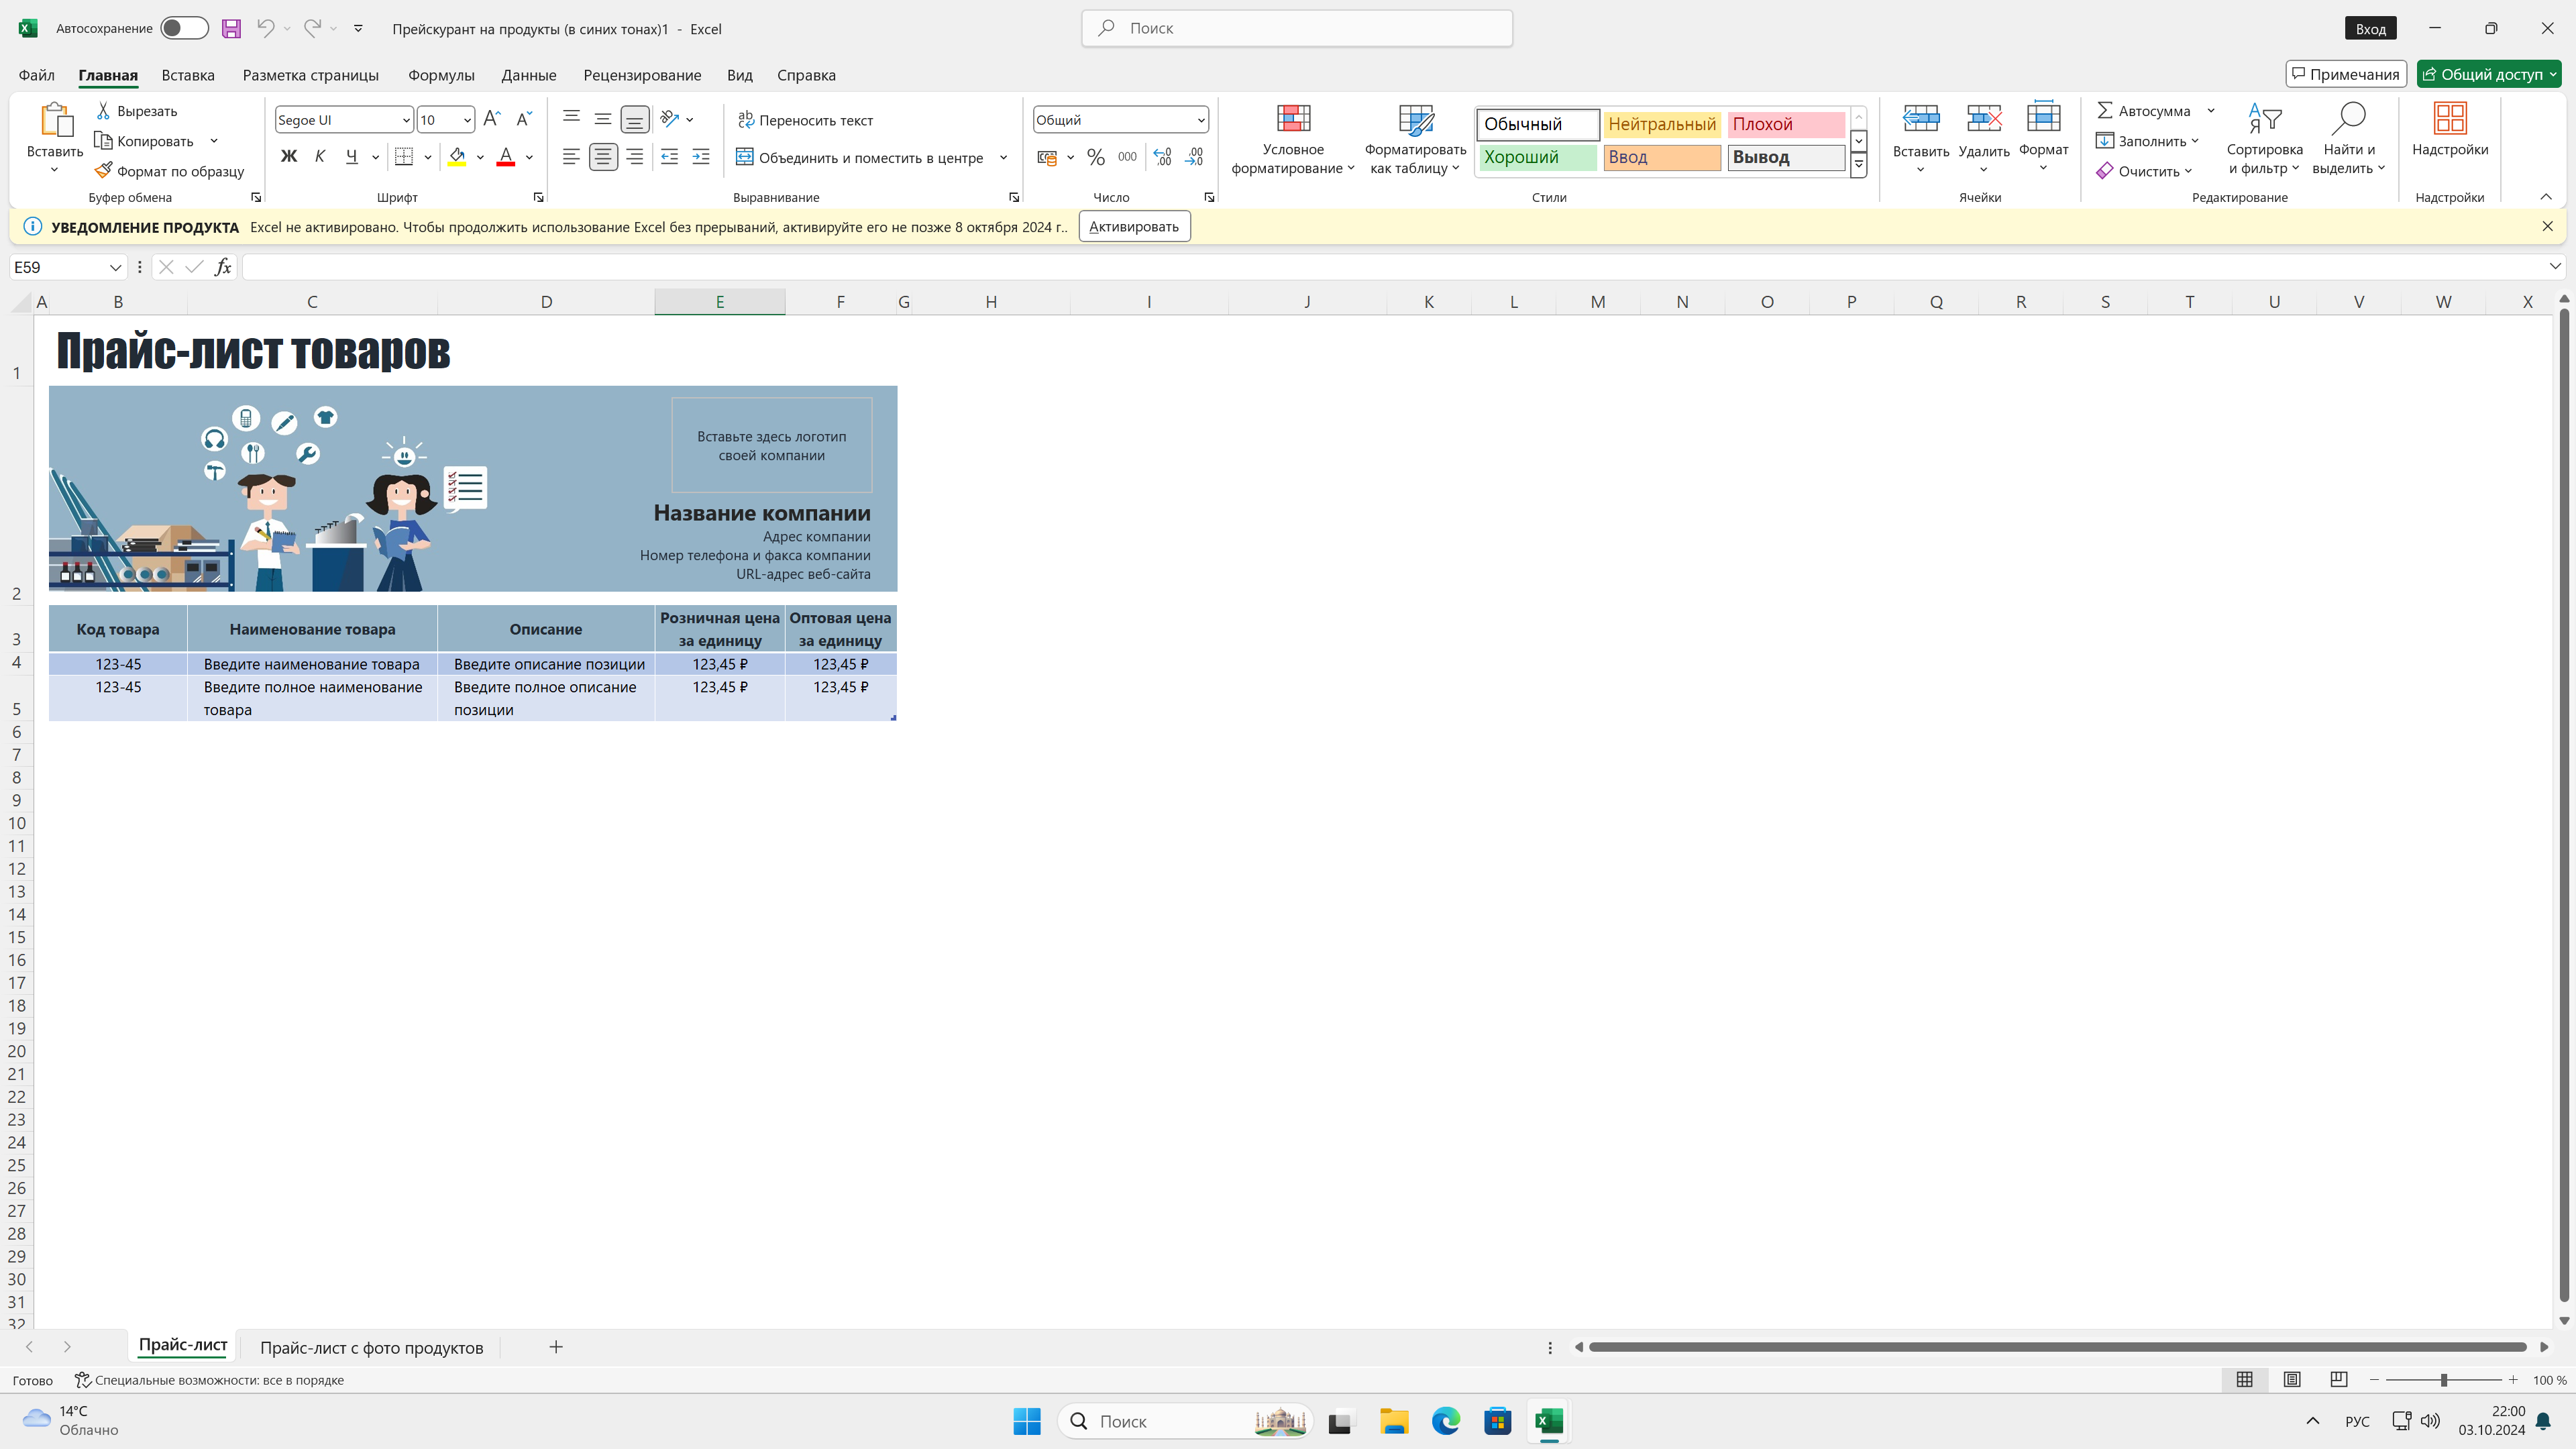The width and height of the screenshot is (2576, 1449).
Task: Align text right in the ribbon
Action: pyautogui.click(x=635, y=157)
